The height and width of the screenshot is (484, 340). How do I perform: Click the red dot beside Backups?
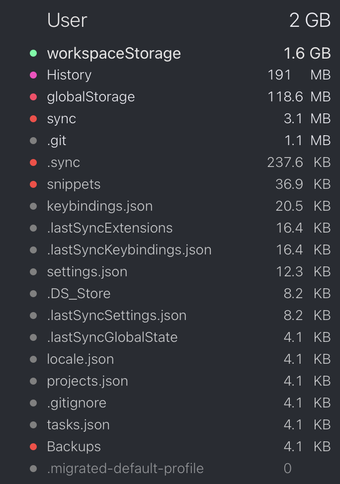pos(33,446)
